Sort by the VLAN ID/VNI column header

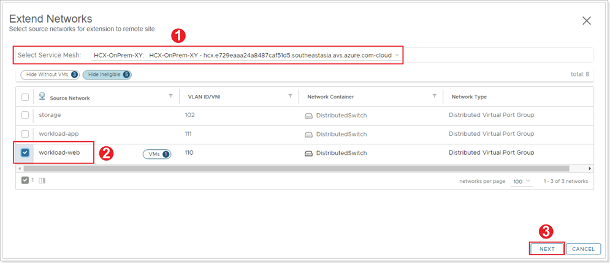click(205, 97)
